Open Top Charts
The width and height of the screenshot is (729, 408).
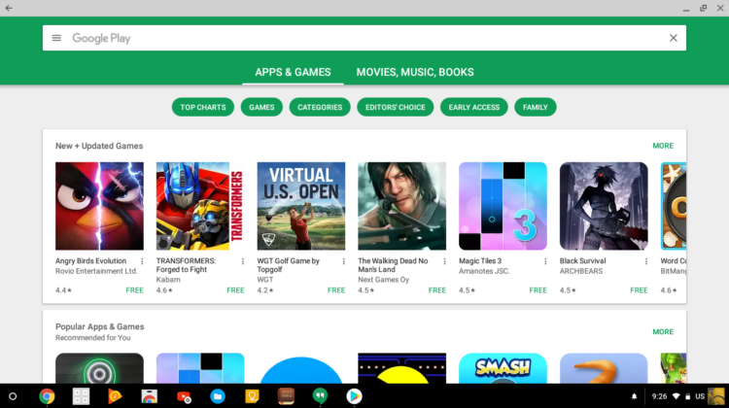[203, 107]
